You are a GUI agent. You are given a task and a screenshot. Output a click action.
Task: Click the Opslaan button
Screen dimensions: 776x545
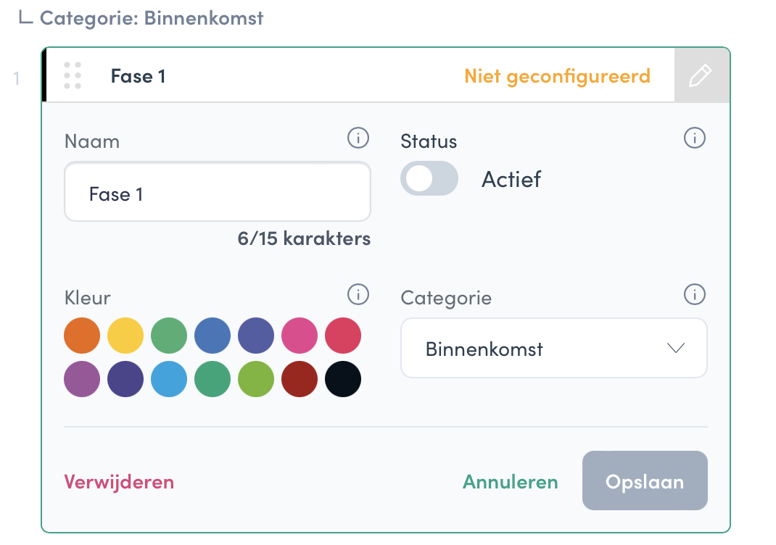[x=645, y=480]
